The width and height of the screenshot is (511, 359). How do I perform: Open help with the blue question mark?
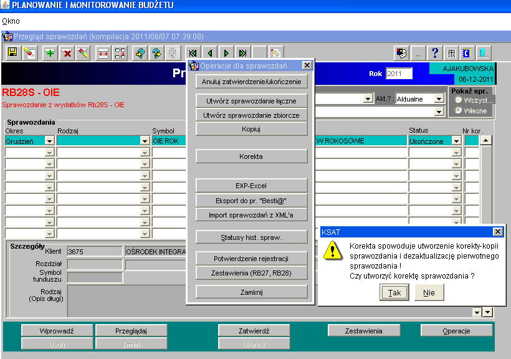pyautogui.click(x=435, y=53)
